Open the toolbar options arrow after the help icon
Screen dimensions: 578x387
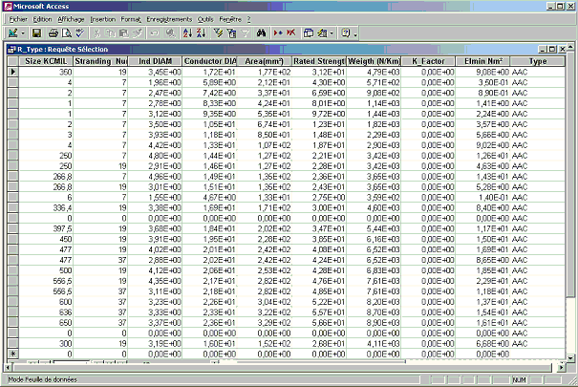pos(355,34)
